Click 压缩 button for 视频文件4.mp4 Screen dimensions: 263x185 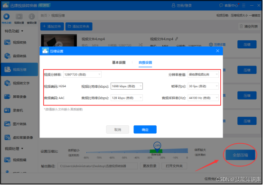coord(247,45)
